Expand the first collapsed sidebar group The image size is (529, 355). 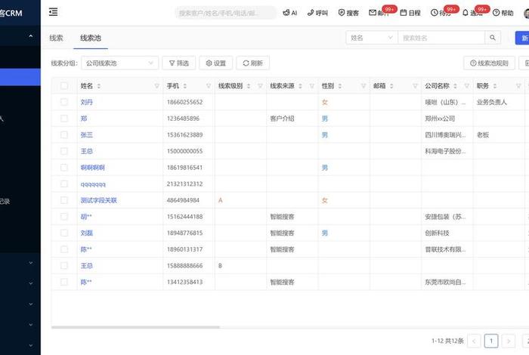(31, 263)
